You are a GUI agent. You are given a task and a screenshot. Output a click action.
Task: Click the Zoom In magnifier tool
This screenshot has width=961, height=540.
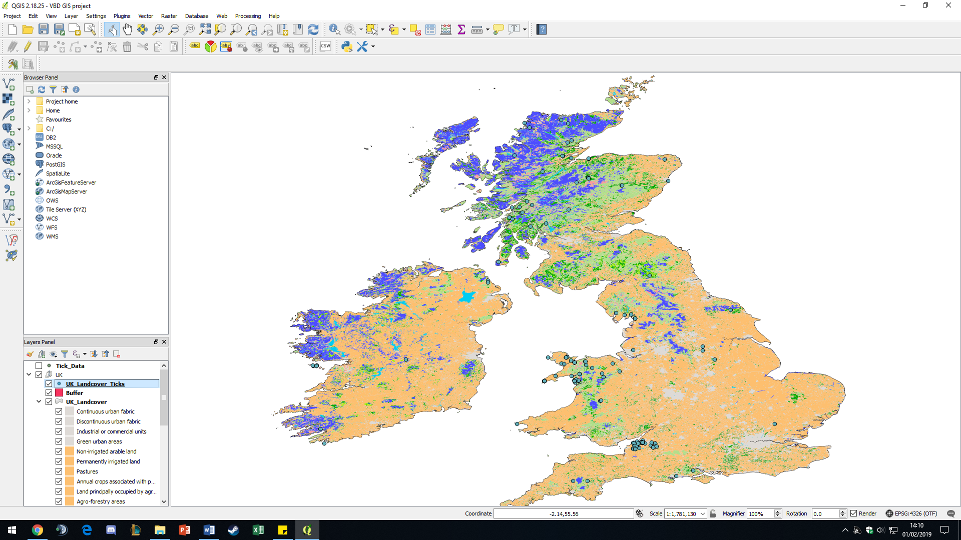point(158,29)
